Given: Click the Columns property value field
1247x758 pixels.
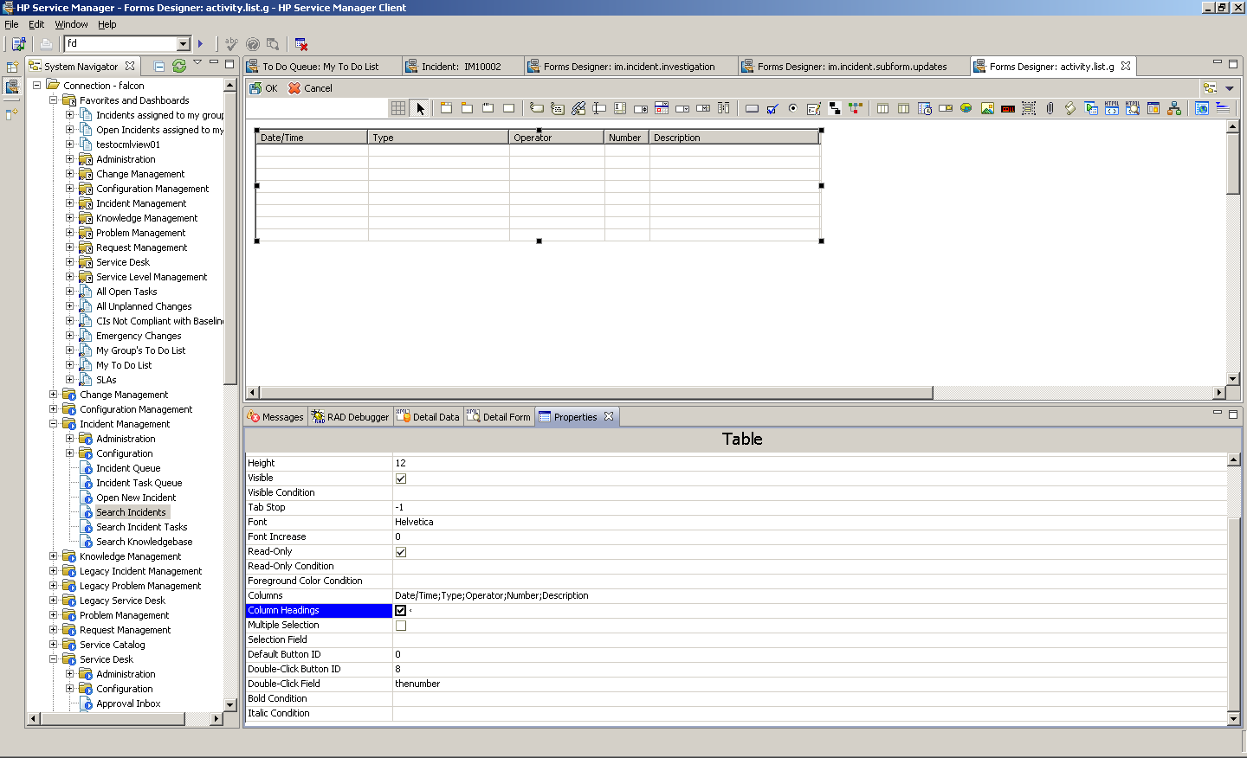Looking at the screenshot, I should coord(810,595).
